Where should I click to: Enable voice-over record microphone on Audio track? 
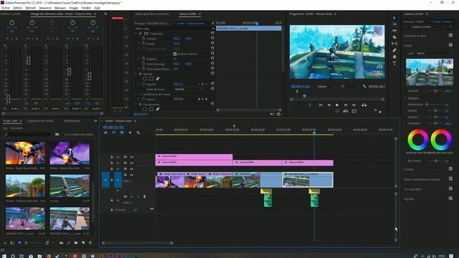pos(144,197)
